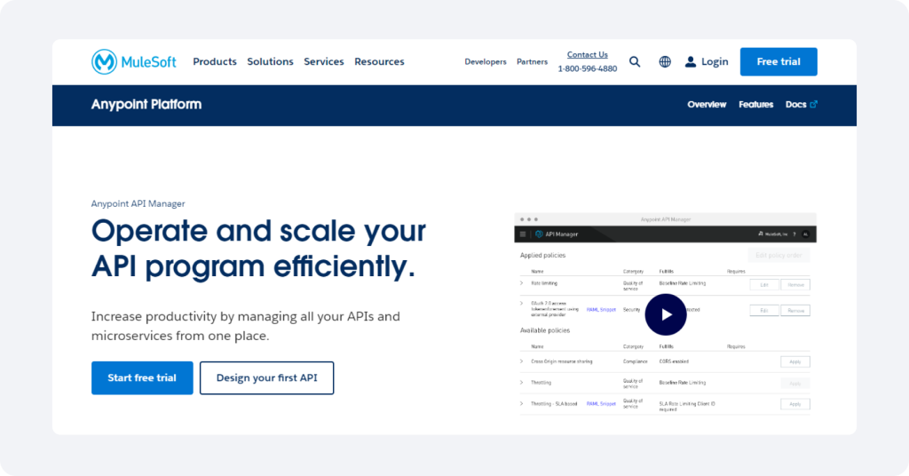Click the external link icon beside Docs
The image size is (909, 476).
[x=814, y=105]
